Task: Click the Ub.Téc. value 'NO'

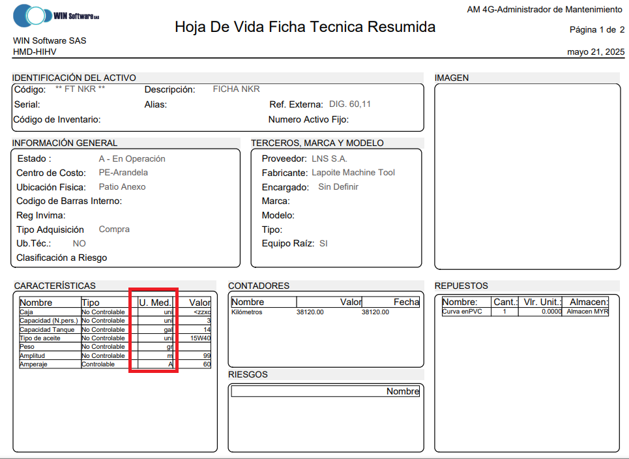Action: click(x=79, y=244)
